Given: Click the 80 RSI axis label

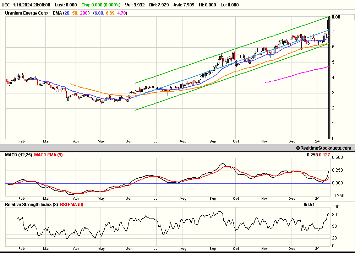Looking at the screenshot, I should click(x=334, y=215).
